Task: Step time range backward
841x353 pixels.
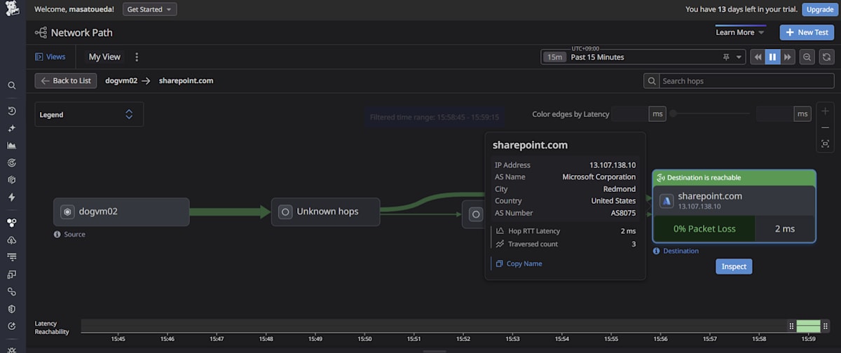Action: [x=758, y=57]
